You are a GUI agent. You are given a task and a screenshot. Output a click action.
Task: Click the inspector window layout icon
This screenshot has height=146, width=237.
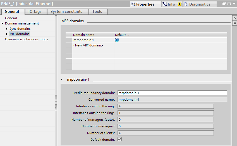pyautogui.click(x=229, y=4)
